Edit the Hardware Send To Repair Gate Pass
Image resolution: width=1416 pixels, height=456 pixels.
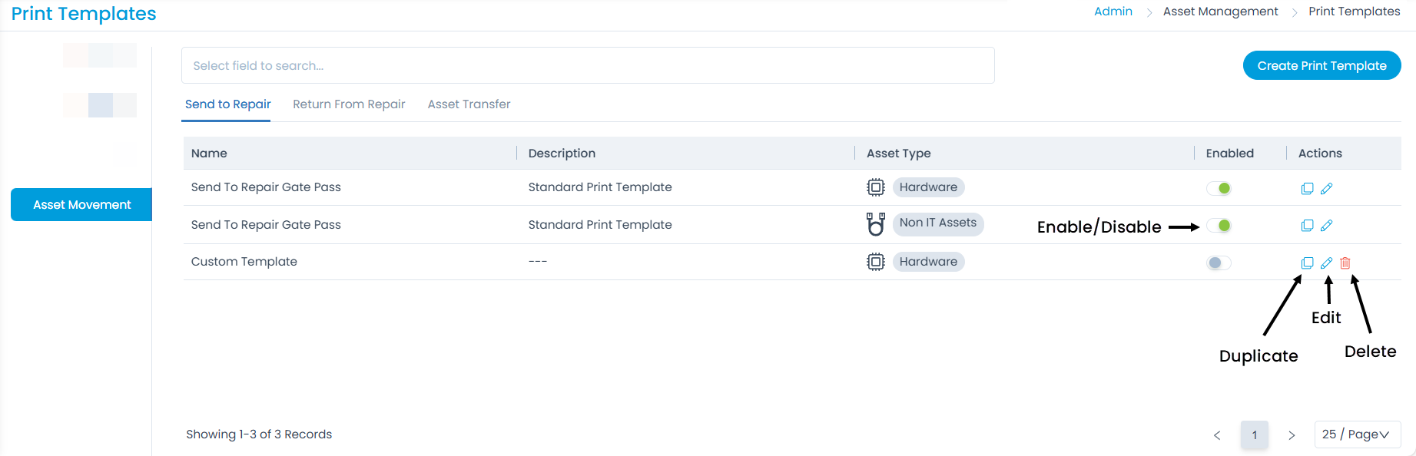click(x=1326, y=188)
